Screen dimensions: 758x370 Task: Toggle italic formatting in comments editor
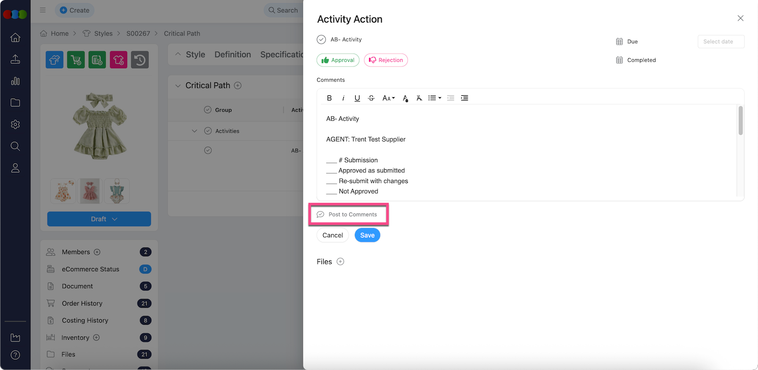pos(343,98)
